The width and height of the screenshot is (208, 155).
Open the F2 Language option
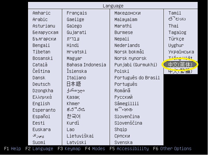coord(39,149)
